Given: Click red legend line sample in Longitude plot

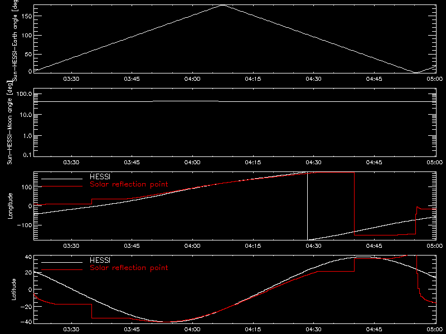Looking at the screenshot, I should [62, 186].
